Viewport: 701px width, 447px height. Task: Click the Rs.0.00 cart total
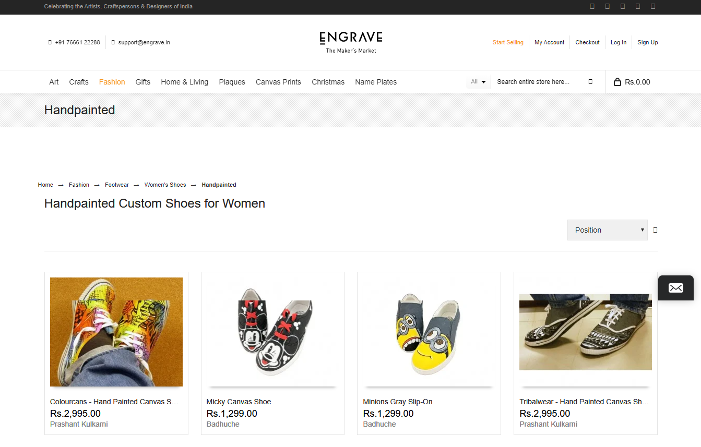click(637, 82)
